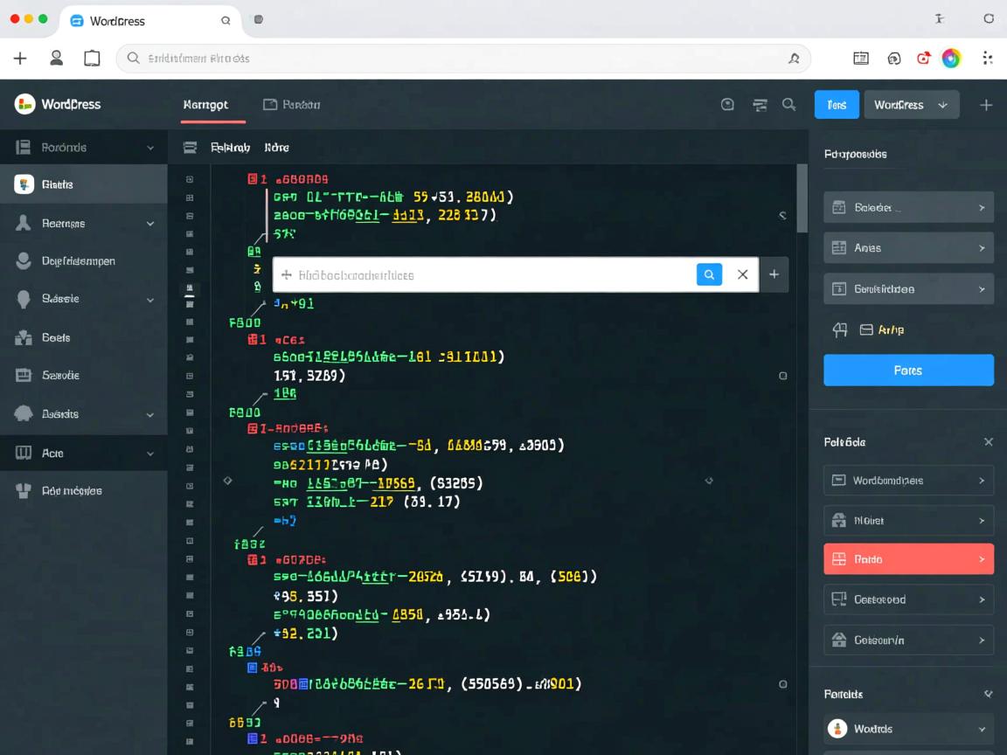Click the plus icon beside the floating search bar
The height and width of the screenshot is (755, 1007).
point(774,274)
